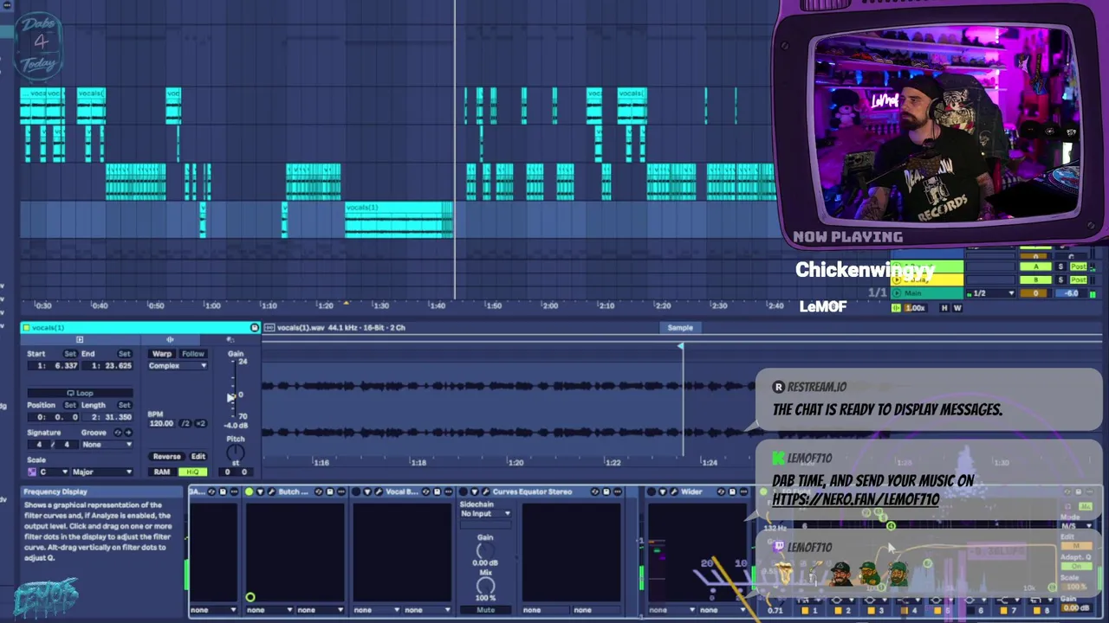The image size is (1109, 623).
Task: Open the clip launch tab icon
Action: click(80, 340)
